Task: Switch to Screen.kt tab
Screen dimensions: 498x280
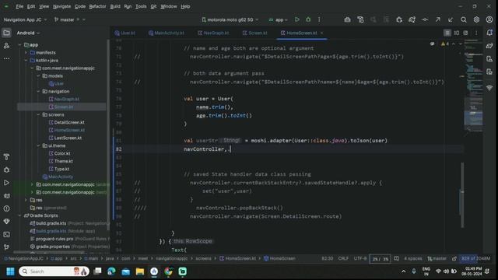Action: pyautogui.click(x=254, y=33)
